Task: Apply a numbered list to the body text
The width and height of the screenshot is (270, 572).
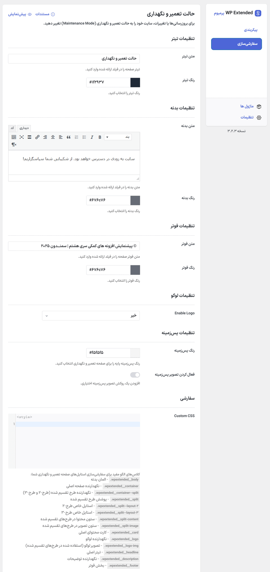Action: point(76,137)
